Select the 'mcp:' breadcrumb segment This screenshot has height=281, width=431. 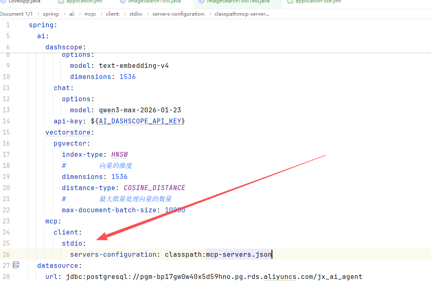(90, 14)
